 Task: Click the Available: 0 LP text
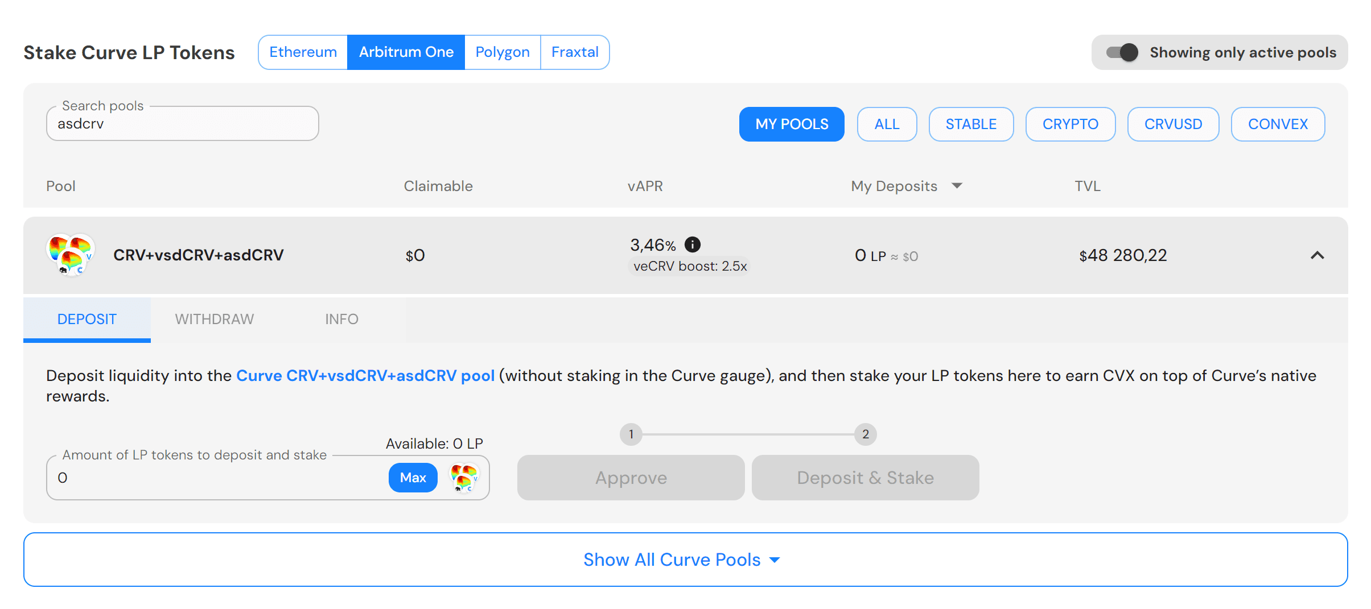pyautogui.click(x=434, y=444)
